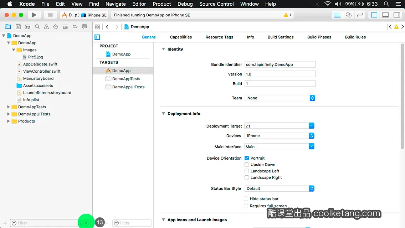Click the Version field
405x228 pixels.
point(280,74)
